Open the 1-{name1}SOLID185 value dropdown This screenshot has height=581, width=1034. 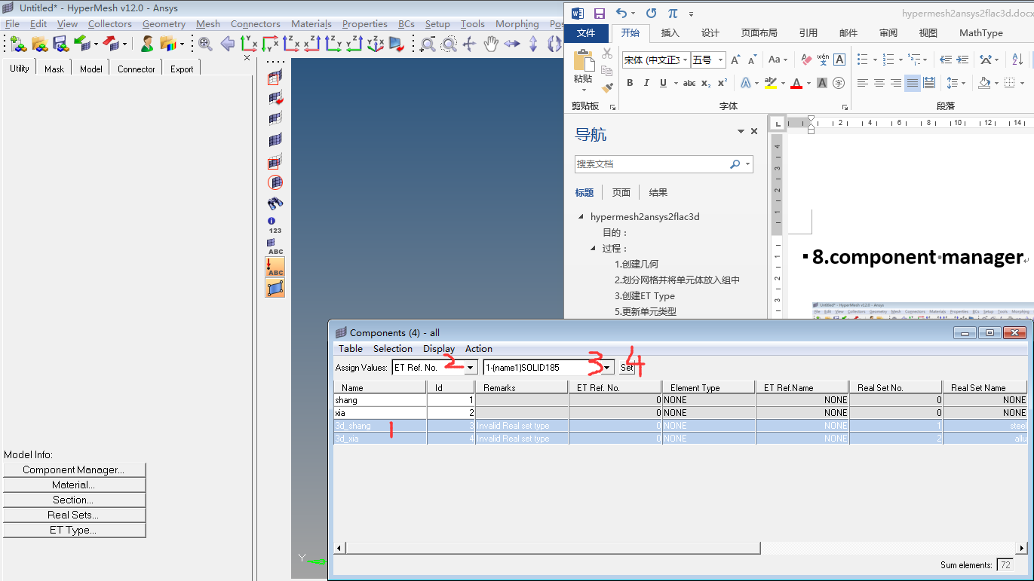(x=608, y=368)
